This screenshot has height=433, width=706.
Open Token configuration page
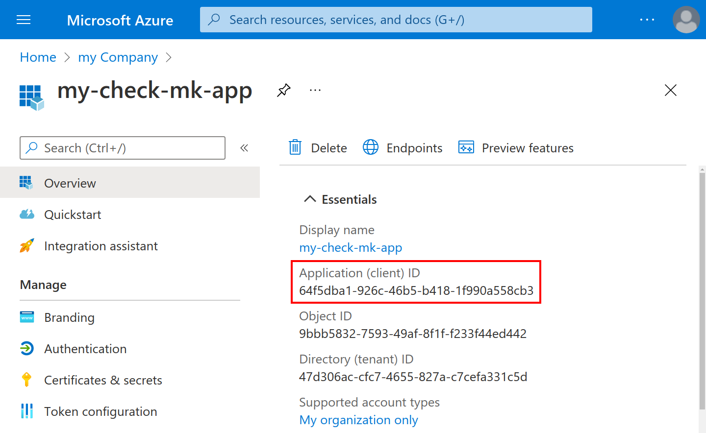(130, 411)
